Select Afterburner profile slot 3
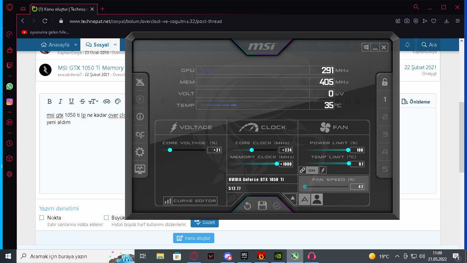467x263 pixels. (x=385, y=135)
